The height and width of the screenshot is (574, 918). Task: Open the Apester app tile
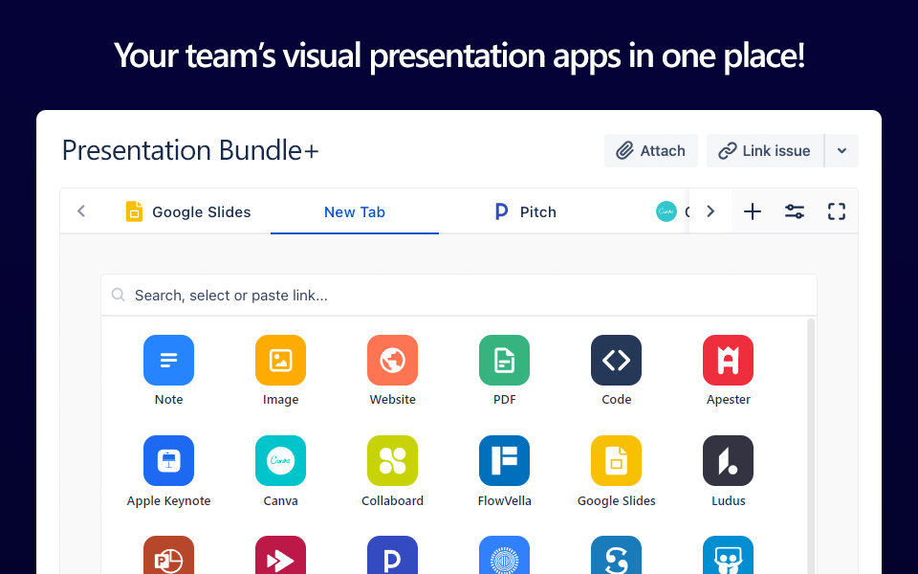728,361
